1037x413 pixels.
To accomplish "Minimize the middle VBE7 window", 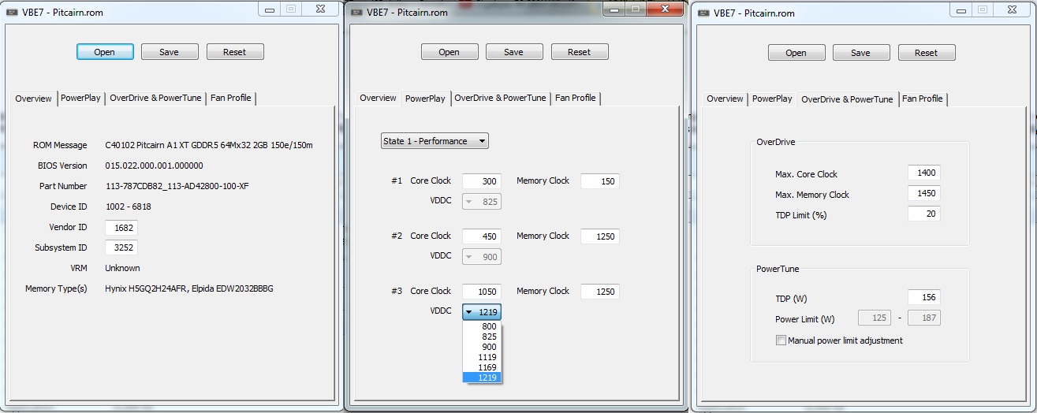I will click(x=615, y=9).
